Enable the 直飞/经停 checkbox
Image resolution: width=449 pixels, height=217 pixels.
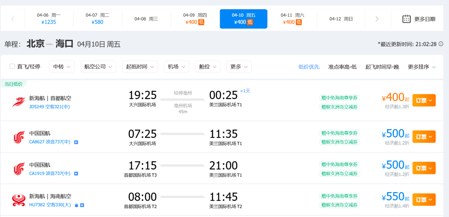point(12,66)
